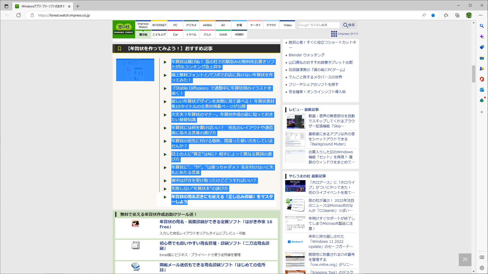Image resolution: width=488 pixels, height=274 pixels.
Task: Click the Windows 11 article thumbnail
Action: (x=295, y=242)
